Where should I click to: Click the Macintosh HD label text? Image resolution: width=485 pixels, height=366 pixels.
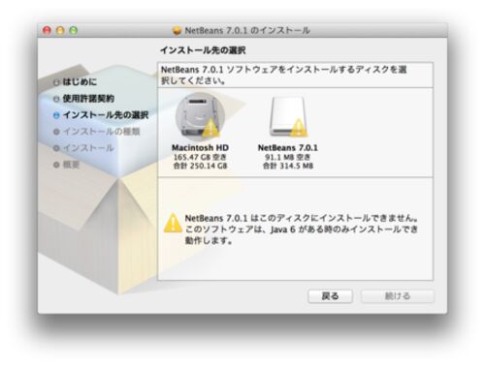tap(200, 148)
